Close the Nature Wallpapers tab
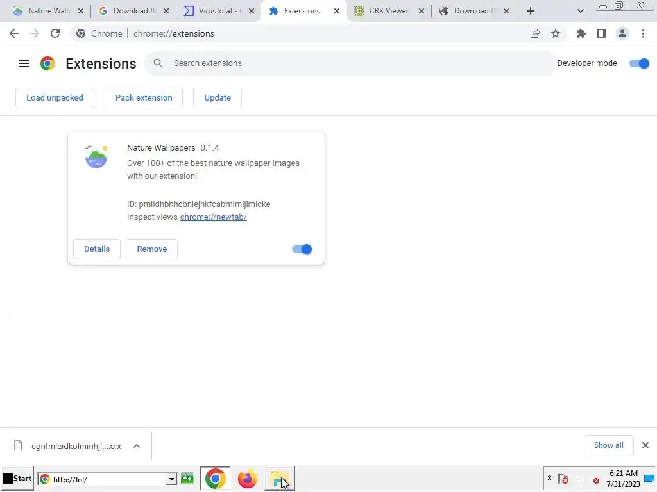Viewport: 657px width, 492px height. (x=81, y=11)
